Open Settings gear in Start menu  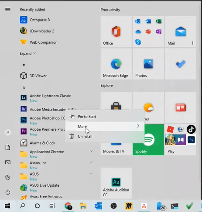[x=8, y=177]
